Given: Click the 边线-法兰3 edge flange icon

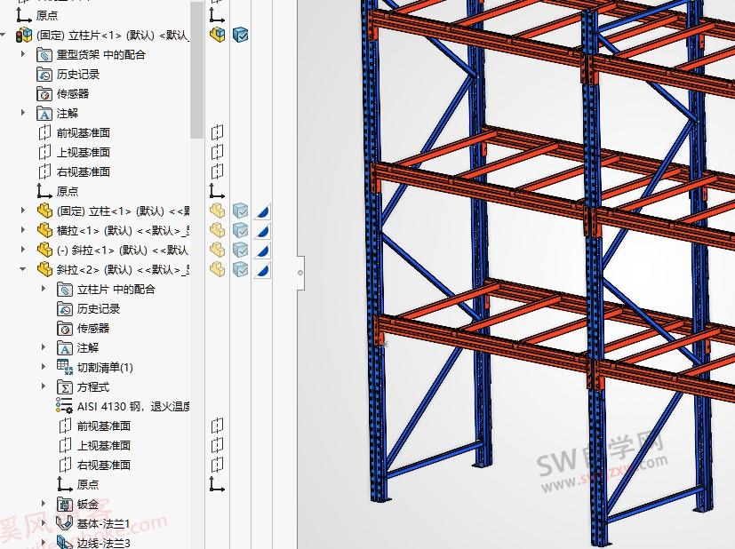Looking at the screenshot, I should tap(63, 542).
